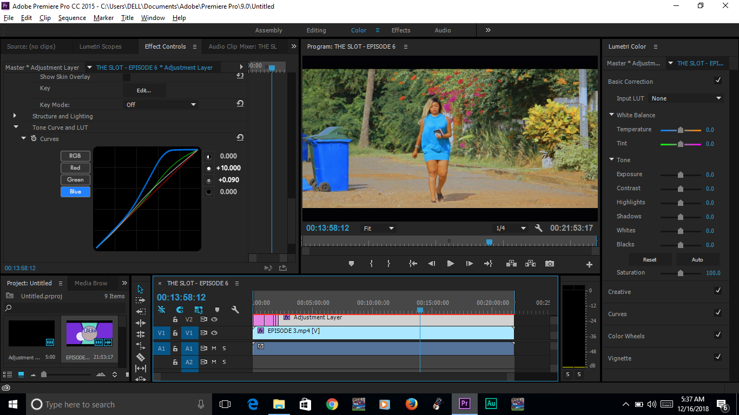Image resolution: width=739 pixels, height=415 pixels.
Task: Mute the A1 audio track
Action: tap(214, 349)
